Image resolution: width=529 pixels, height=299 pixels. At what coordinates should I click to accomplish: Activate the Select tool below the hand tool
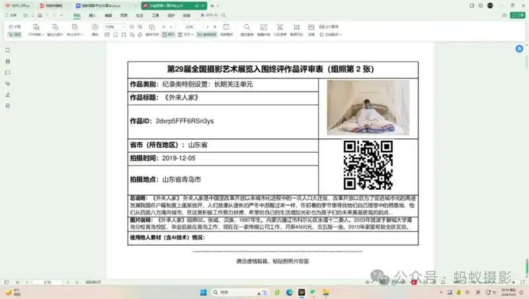tap(15, 34)
